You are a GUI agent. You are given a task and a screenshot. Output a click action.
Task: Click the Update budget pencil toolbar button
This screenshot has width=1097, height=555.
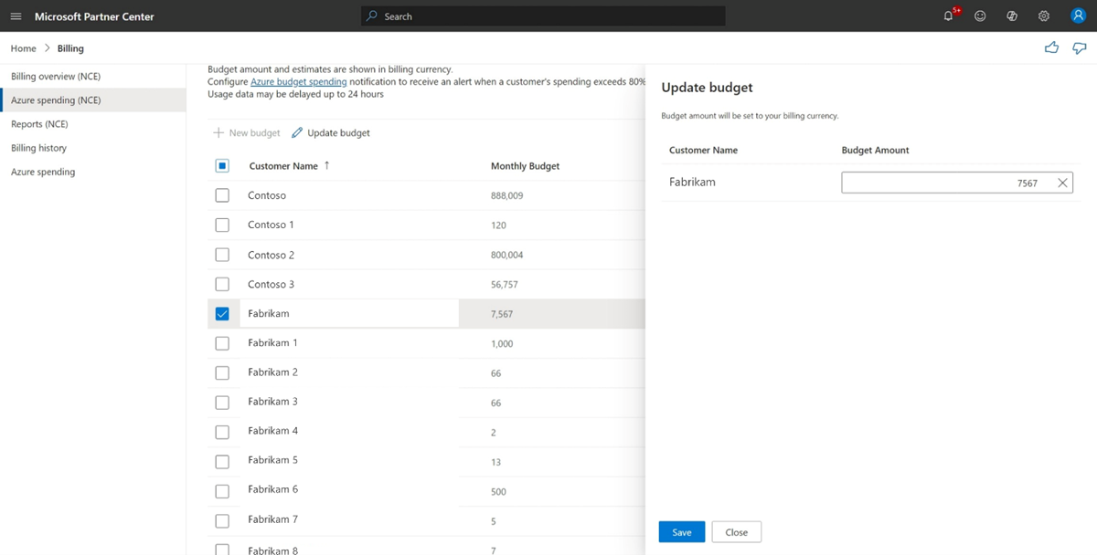pos(331,133)
